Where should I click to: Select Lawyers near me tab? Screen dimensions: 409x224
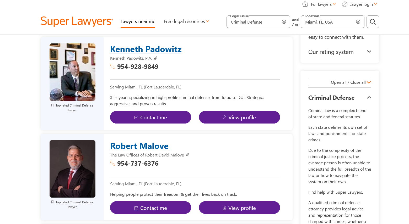(x=138, y=21)
